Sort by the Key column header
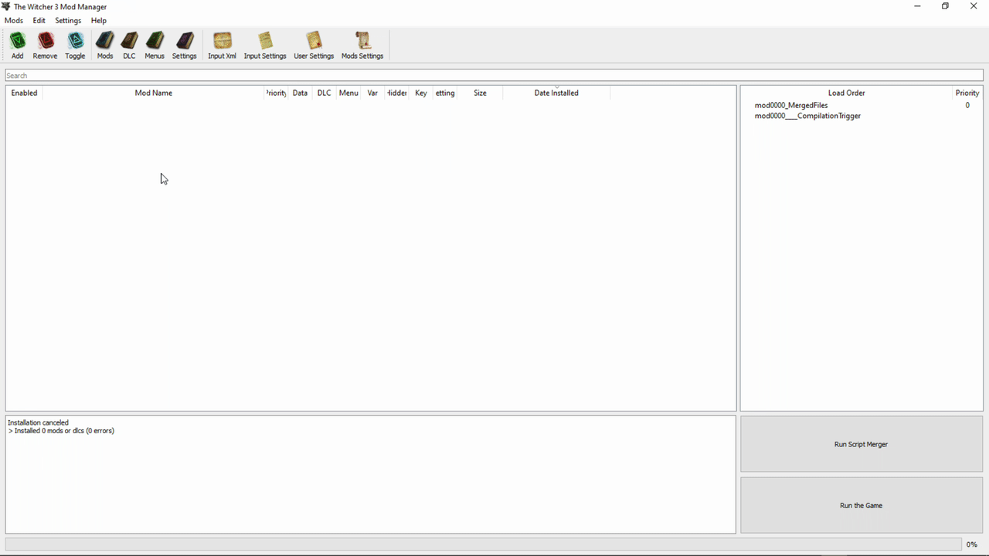The width and height of the screenshot is (989, 556). click(x=421, y=93)
